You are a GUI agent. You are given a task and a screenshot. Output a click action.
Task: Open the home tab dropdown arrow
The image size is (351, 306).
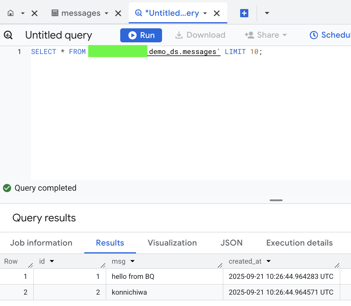click(x=23, y=13)
